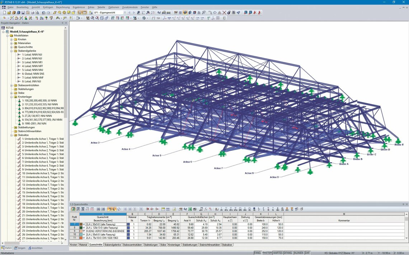Switch to the Ansichten navigator tab

click(x=35, y=248)
